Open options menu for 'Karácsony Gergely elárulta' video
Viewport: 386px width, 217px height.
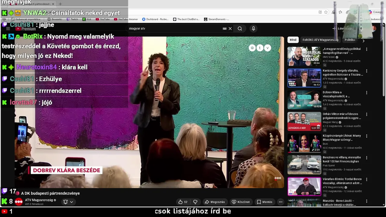pos(367,71)
